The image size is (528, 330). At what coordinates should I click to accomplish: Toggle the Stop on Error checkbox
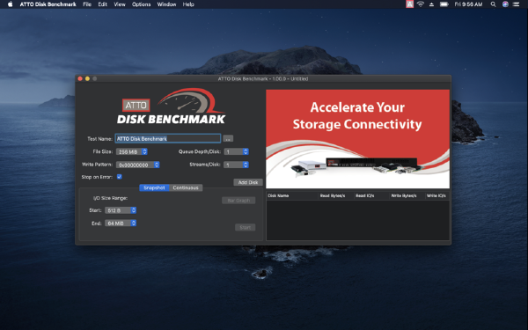(119, 177)
